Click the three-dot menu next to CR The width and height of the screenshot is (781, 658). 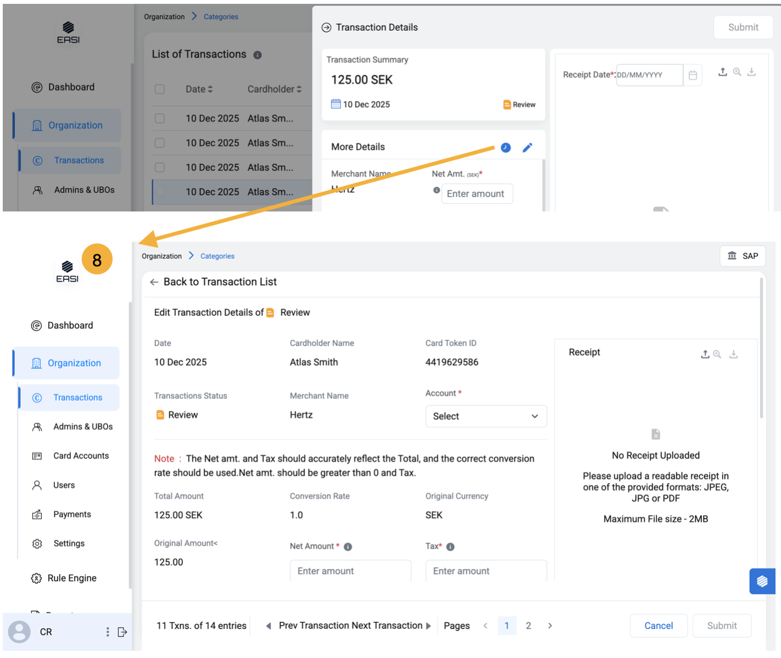[x=108, y=632]
